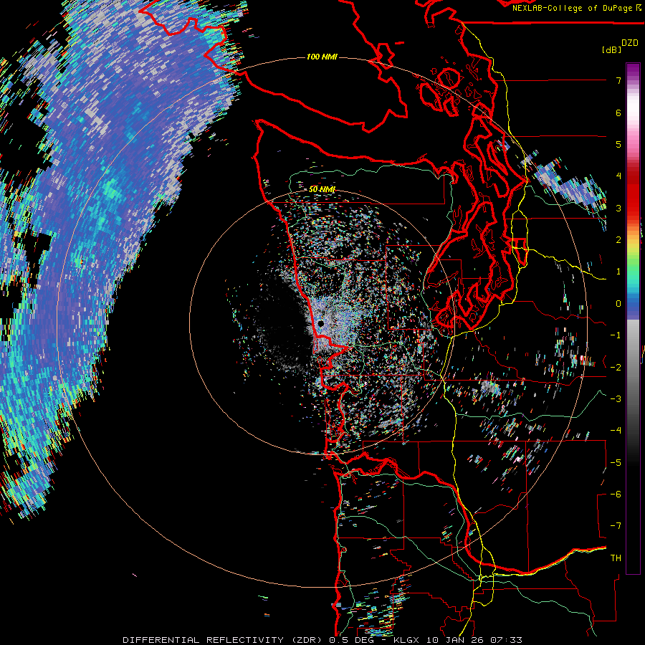Click the 1 value on the color scale
The image size is (645, 645).
click(x=618, y=272)
